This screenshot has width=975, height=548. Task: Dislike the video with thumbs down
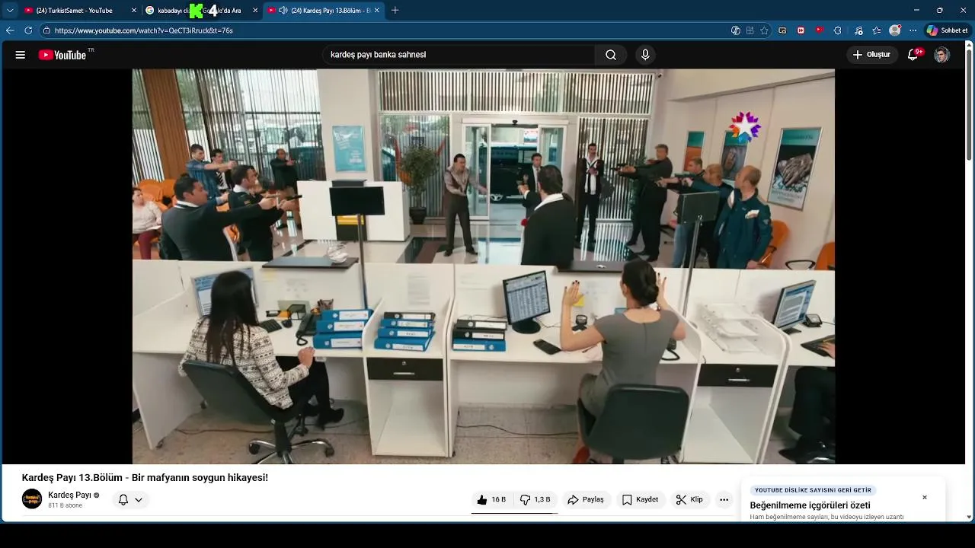pyautogui.click(x=535, y=500)
